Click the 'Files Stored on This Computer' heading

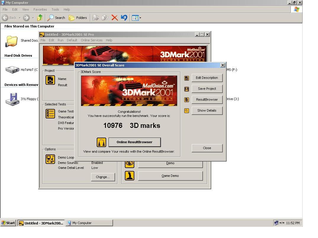pyautogui.click(x=29, y=26)
